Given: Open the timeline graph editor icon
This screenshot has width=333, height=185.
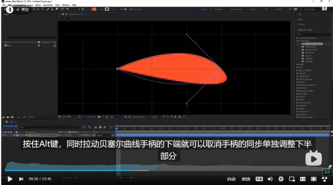Looking at the screenshot, I should (110, 128).
